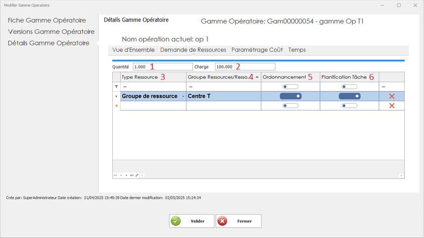Click the red X on the empty new row
This screenshot has height=238, width=424.
(x=392, y=105)
